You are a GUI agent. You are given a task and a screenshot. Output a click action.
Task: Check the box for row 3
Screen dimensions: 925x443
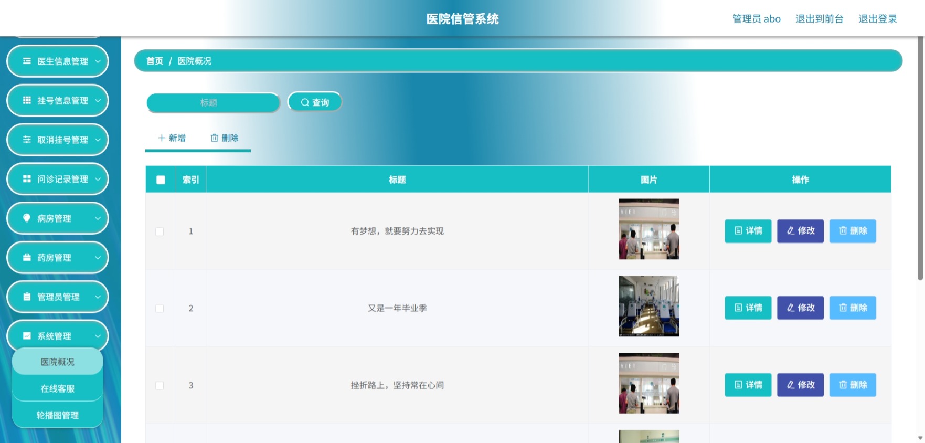(x=160, y=385)
